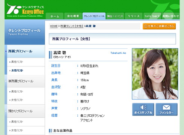Click the voice type value ソプラノ
The image size is (184, 135).
[85, 108]
